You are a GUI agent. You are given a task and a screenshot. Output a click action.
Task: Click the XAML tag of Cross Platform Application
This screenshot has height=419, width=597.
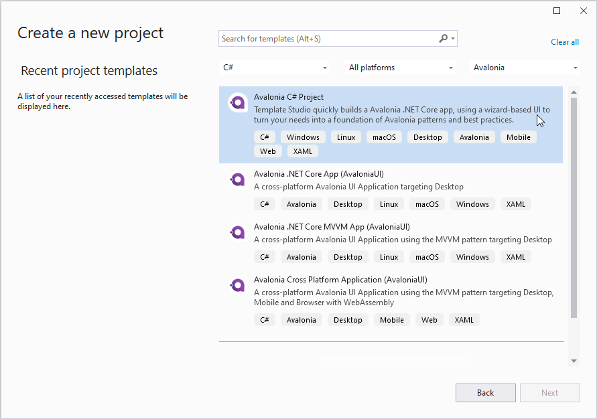tap(464, 320)
